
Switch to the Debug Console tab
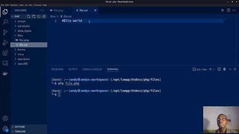tap(92, 69)
